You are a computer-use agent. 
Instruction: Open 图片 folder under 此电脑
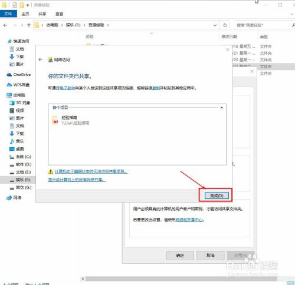click(17, 118)
